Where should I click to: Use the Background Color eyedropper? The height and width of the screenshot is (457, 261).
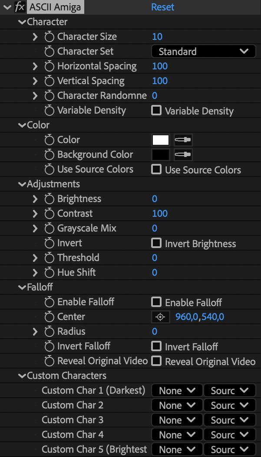click(183, 155)
